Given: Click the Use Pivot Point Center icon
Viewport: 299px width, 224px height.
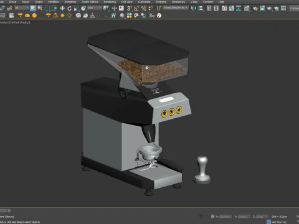Looking at the screenshot, I should click(106, 8).
